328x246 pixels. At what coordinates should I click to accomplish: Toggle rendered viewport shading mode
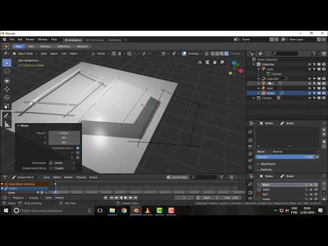coord(227,53)
